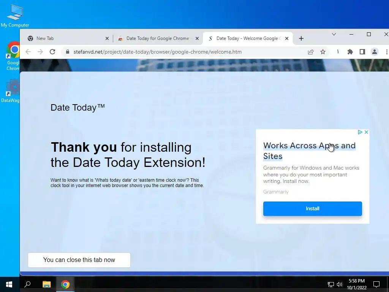Click the Grammarly advertiser name in ad
This screenshot has width=389, height=292.
click(x=276, y=192)
